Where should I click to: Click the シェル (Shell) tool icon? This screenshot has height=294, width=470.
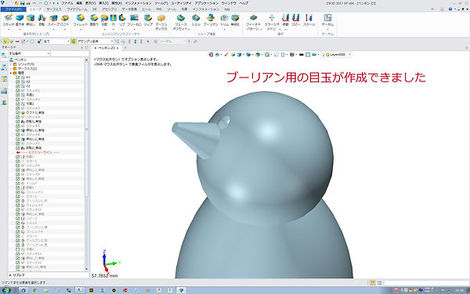pos(196,20)
